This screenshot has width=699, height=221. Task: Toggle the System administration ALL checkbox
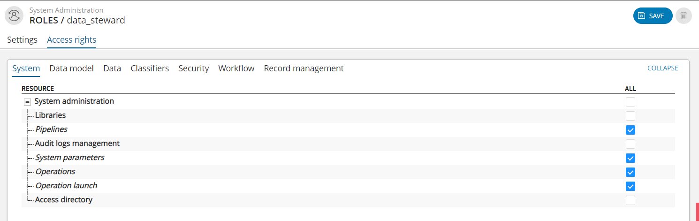pos(631,102)
